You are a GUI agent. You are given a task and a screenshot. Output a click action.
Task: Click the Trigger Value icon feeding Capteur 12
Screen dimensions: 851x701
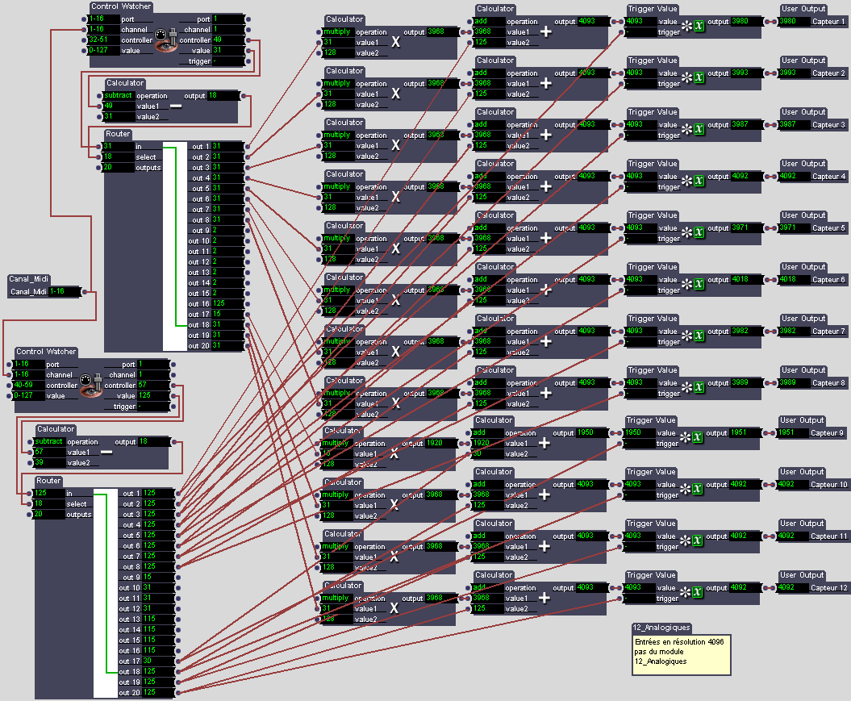tap(692, 593)
